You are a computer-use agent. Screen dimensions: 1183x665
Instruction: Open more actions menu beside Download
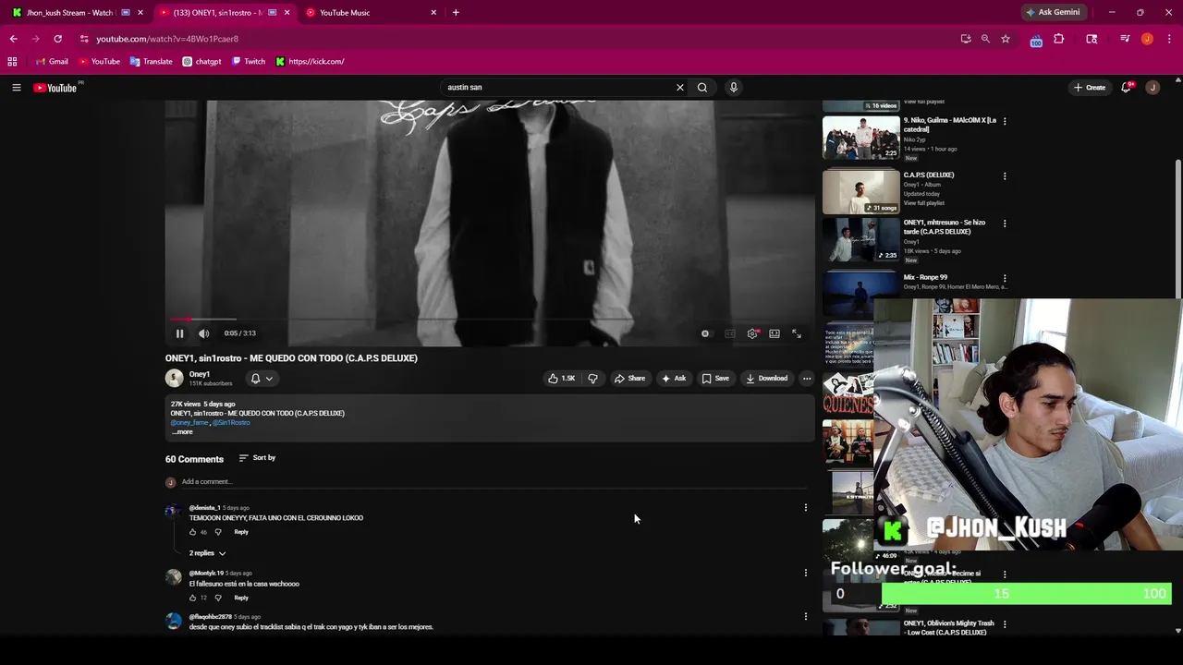[807, 378]
